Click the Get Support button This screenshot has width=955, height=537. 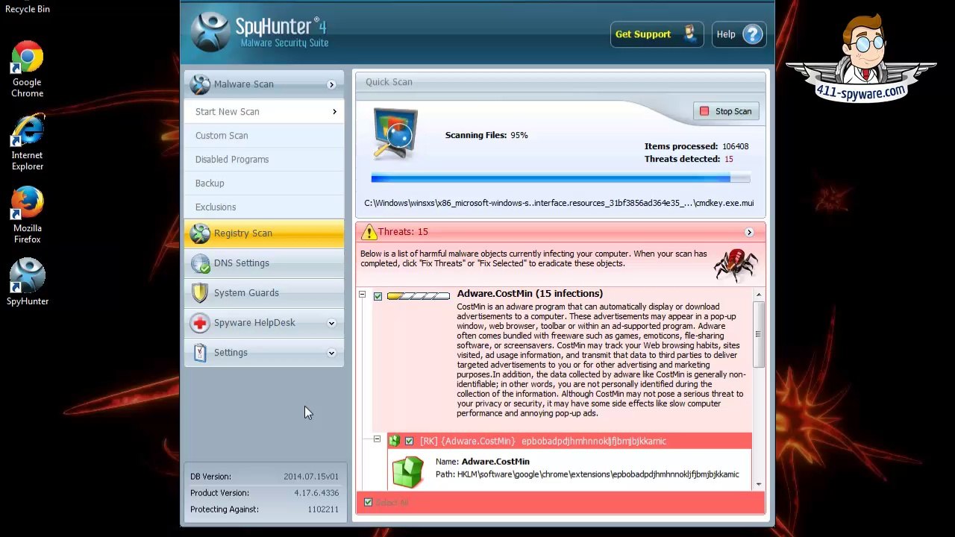point(657,34)
